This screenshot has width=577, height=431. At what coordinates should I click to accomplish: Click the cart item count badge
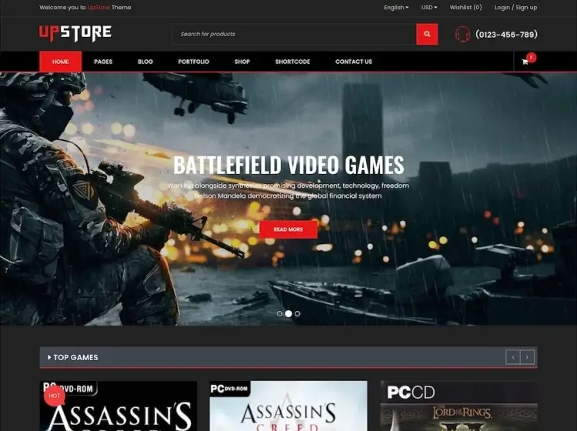click(532, 57)
